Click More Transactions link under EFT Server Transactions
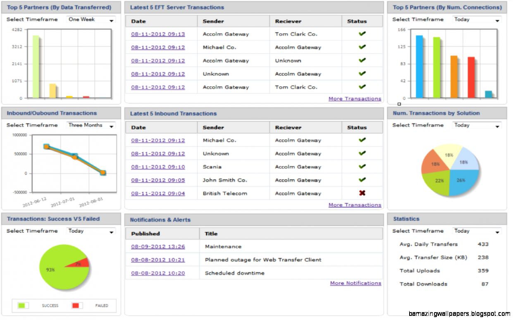The image size is (515, 320). [355, 99]
